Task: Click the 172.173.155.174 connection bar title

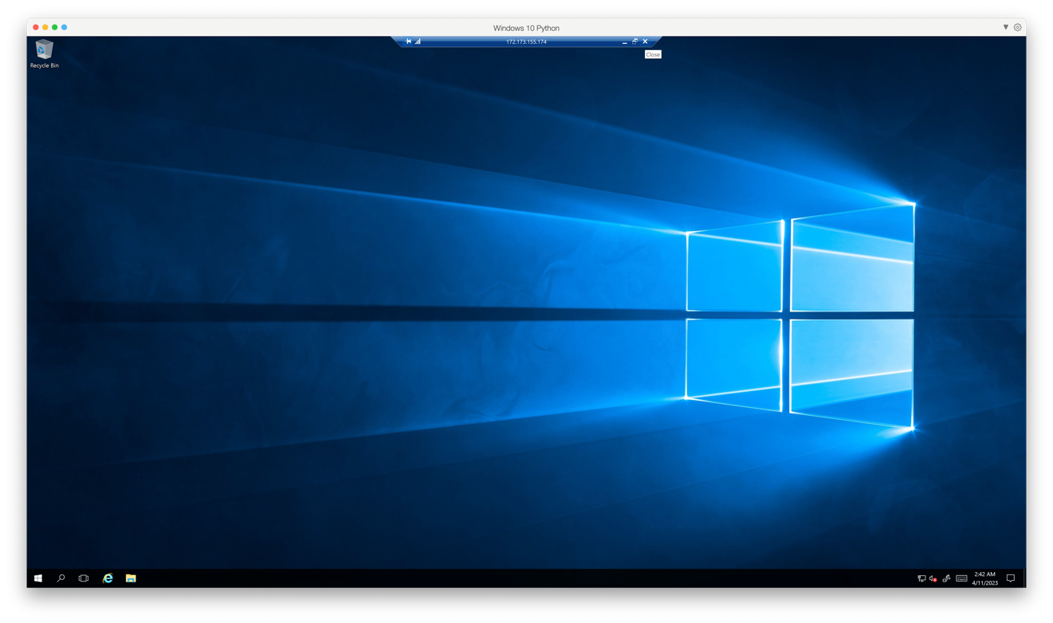Action: (x=526, y=41)
